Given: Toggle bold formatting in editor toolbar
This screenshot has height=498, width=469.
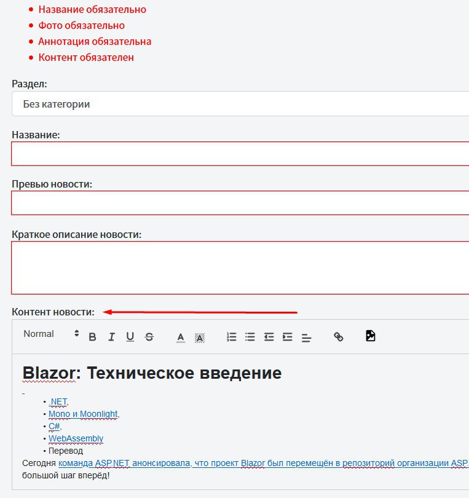Looking at the screenshot, I should pyautogui.click(x=92, y=337).
